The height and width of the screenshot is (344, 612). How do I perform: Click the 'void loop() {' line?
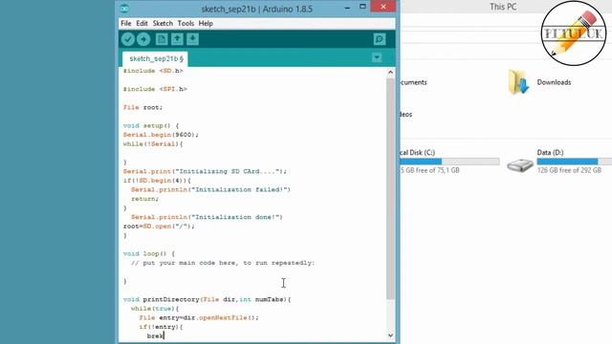[149, 253]
